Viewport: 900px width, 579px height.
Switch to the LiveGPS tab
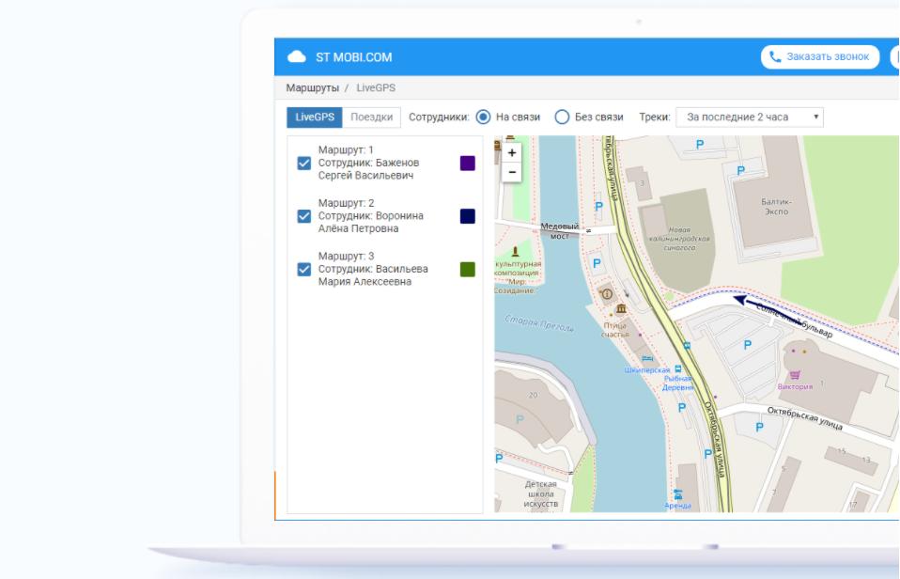315,117
